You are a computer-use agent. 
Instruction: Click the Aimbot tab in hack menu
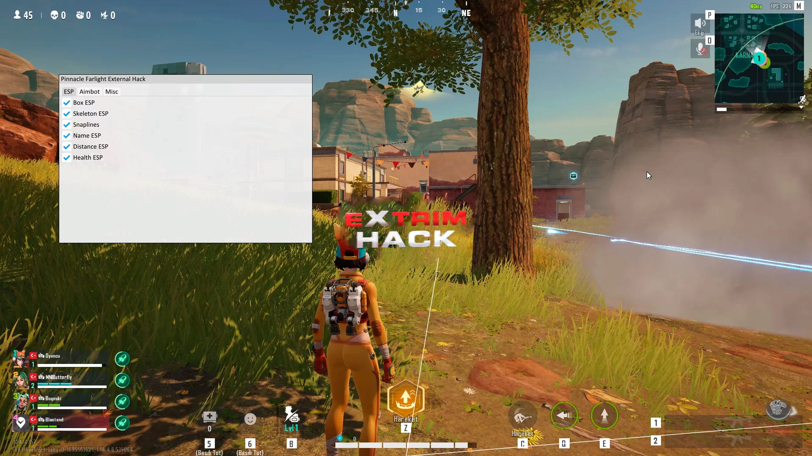pyautogui.click(x=89, y=91)
